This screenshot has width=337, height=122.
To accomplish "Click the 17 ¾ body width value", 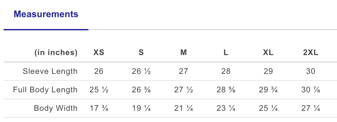I will pyautogui.click(x=99, y=108).
